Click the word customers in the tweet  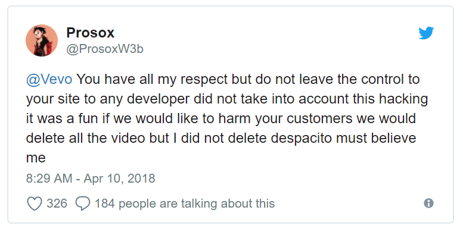point(319,119)
